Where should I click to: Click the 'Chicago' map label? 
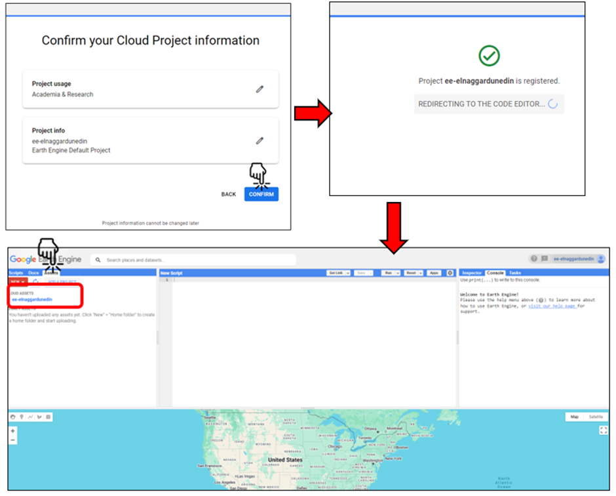(x=335, y=447)
